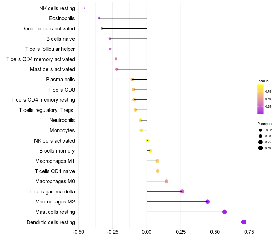Select the Macrophages M2 lollipop dot

coord(208,202)
